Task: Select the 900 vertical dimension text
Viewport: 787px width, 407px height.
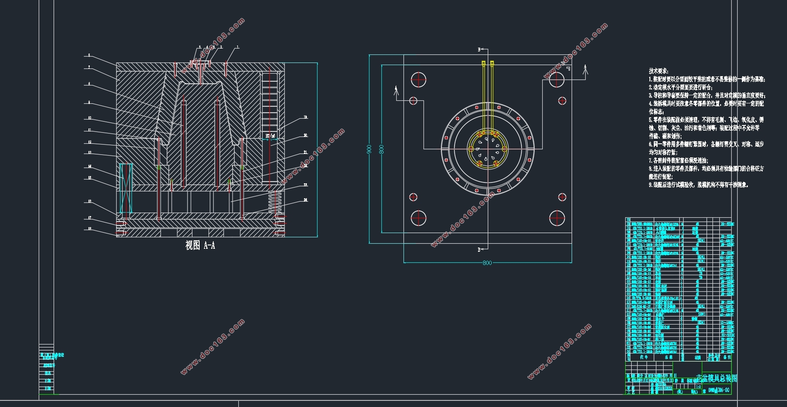Action: pyautogui.click(x=369, y=149)
